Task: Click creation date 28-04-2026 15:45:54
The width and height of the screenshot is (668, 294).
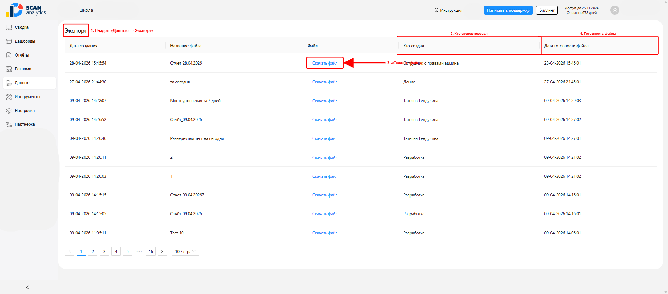Action: pyautogui.click(x=88, y=63)
